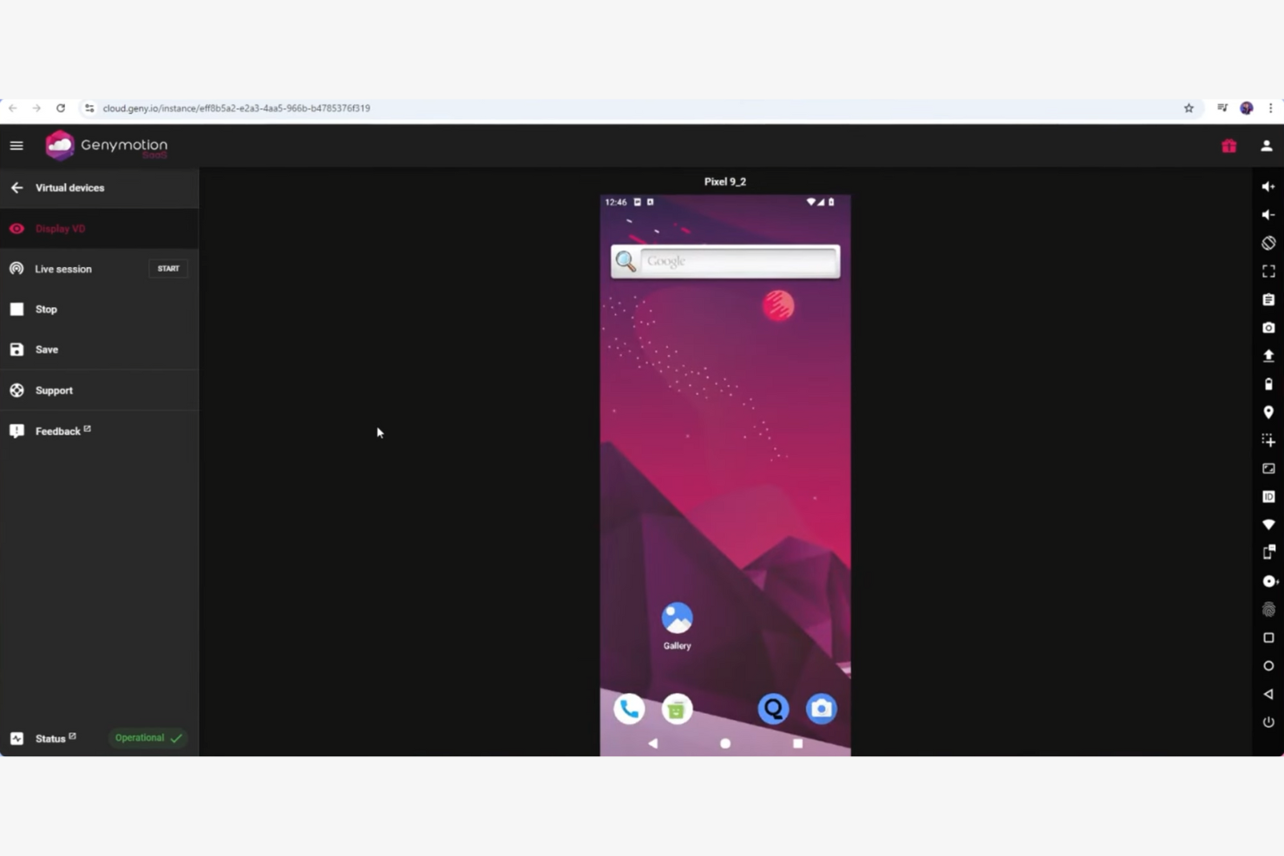Open the Genymotion hamburger menu
This screenshot has height=856, width=1284.
click(16, 145)
